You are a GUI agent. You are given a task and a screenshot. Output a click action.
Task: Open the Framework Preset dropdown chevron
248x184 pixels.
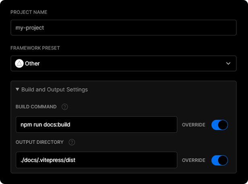tap(228, 63)
